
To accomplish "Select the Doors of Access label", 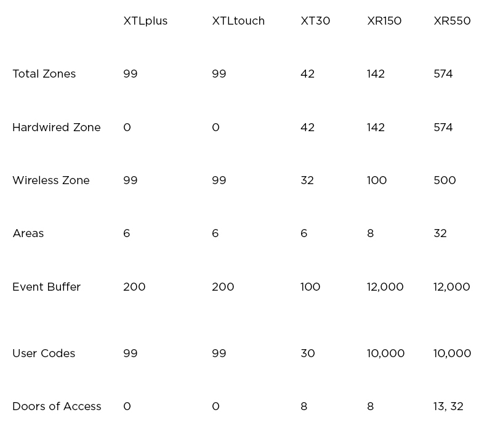I will pos(57,406).
